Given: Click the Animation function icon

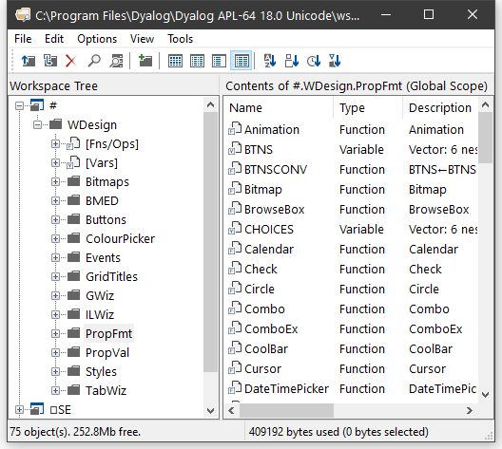Looking at the screenshot, I should (235, 129).
